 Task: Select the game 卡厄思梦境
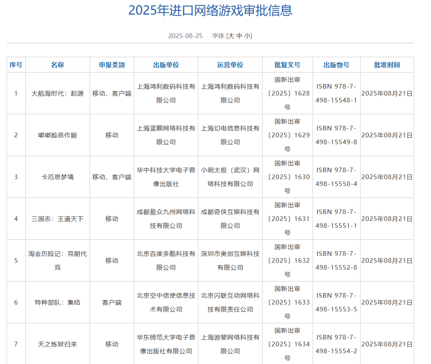pos(58,176)
